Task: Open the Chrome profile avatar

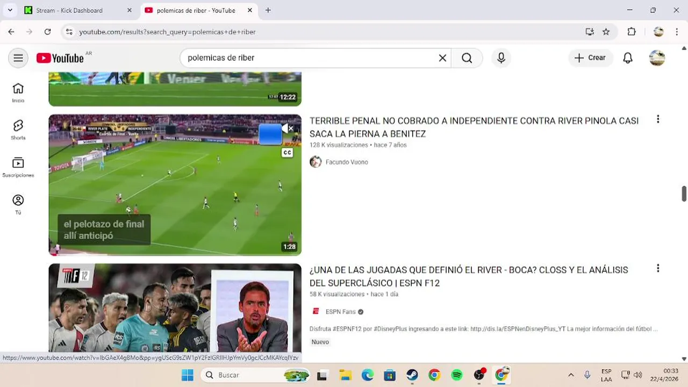Action: coord(658,32)
